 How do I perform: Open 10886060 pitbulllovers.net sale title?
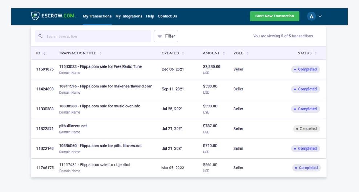click(x=100, y=146)
